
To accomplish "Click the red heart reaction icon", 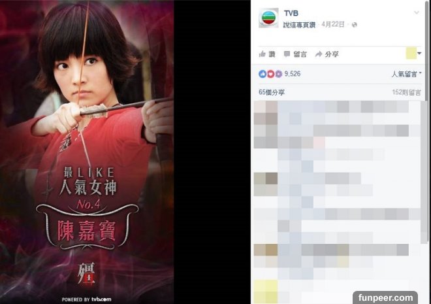I will point(271,74).
